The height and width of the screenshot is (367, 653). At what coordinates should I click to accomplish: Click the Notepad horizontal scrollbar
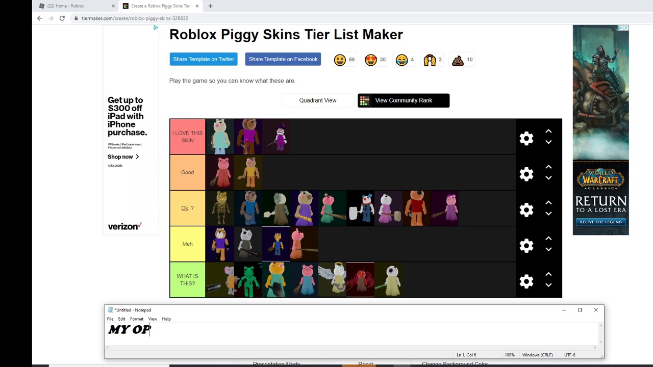coord(352,348)
